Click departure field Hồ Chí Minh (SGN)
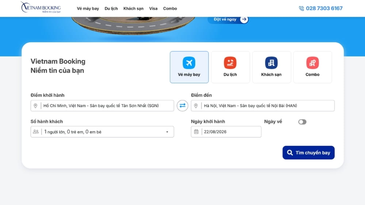The image size is (365, 205). point(102,106)
